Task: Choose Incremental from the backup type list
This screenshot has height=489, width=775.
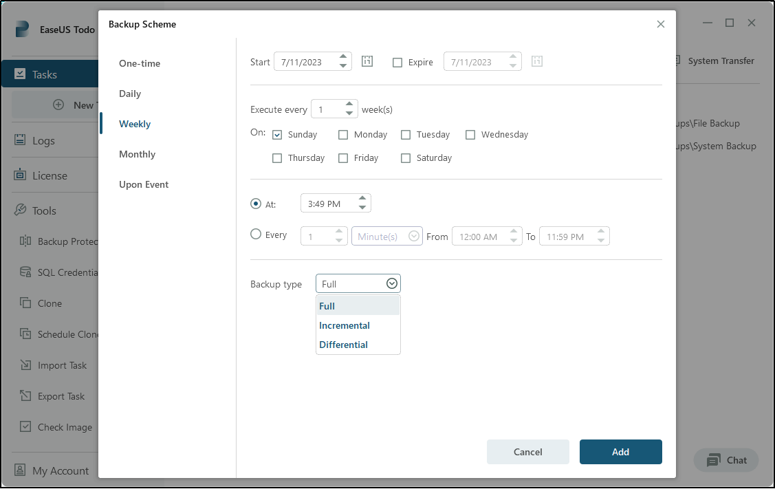Action: click(345, 325)
